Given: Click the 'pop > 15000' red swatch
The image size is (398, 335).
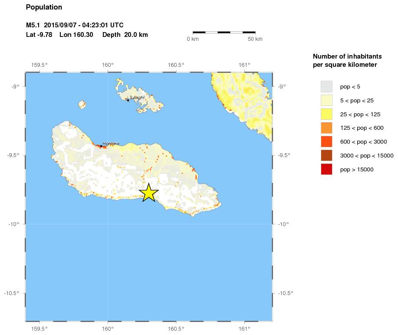Looking at the screenshot, I should tap(326, 169).
